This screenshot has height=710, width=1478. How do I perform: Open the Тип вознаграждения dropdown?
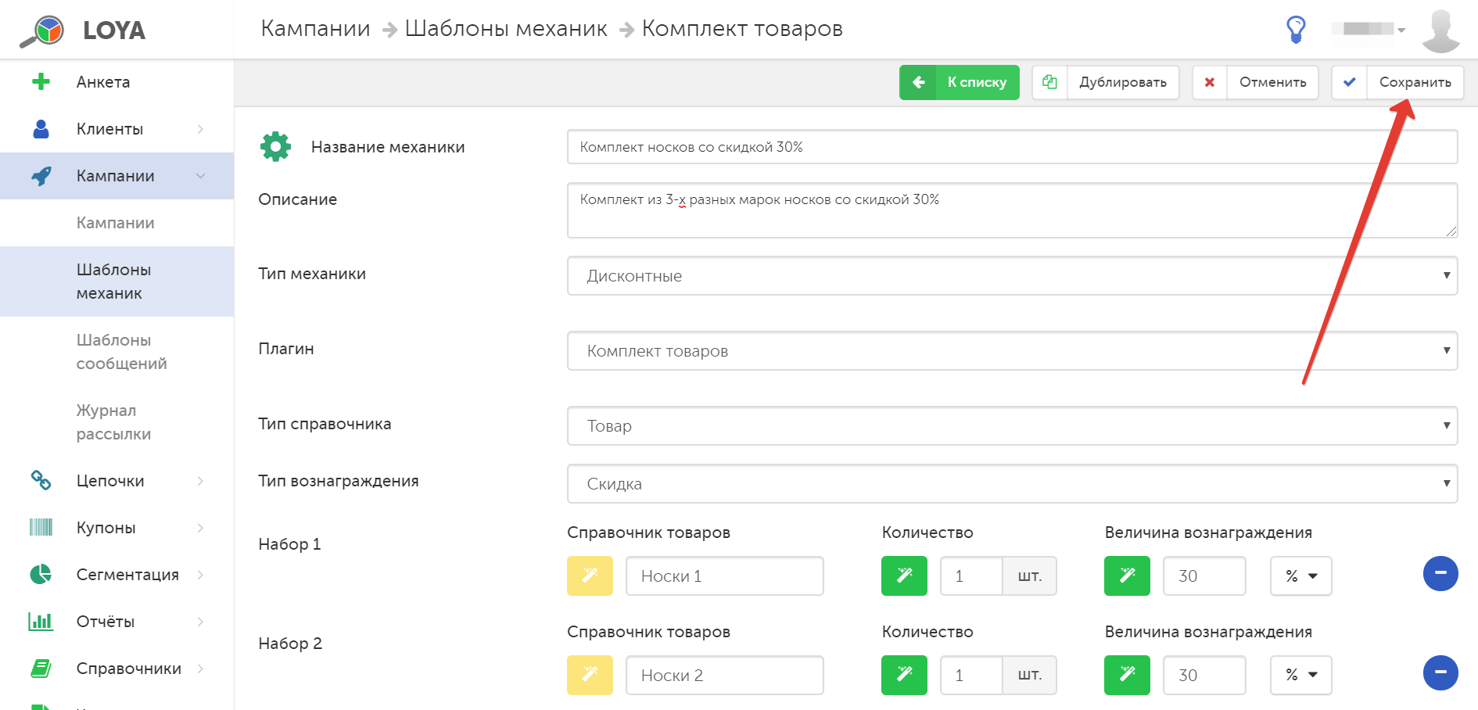click(1012, 483)
